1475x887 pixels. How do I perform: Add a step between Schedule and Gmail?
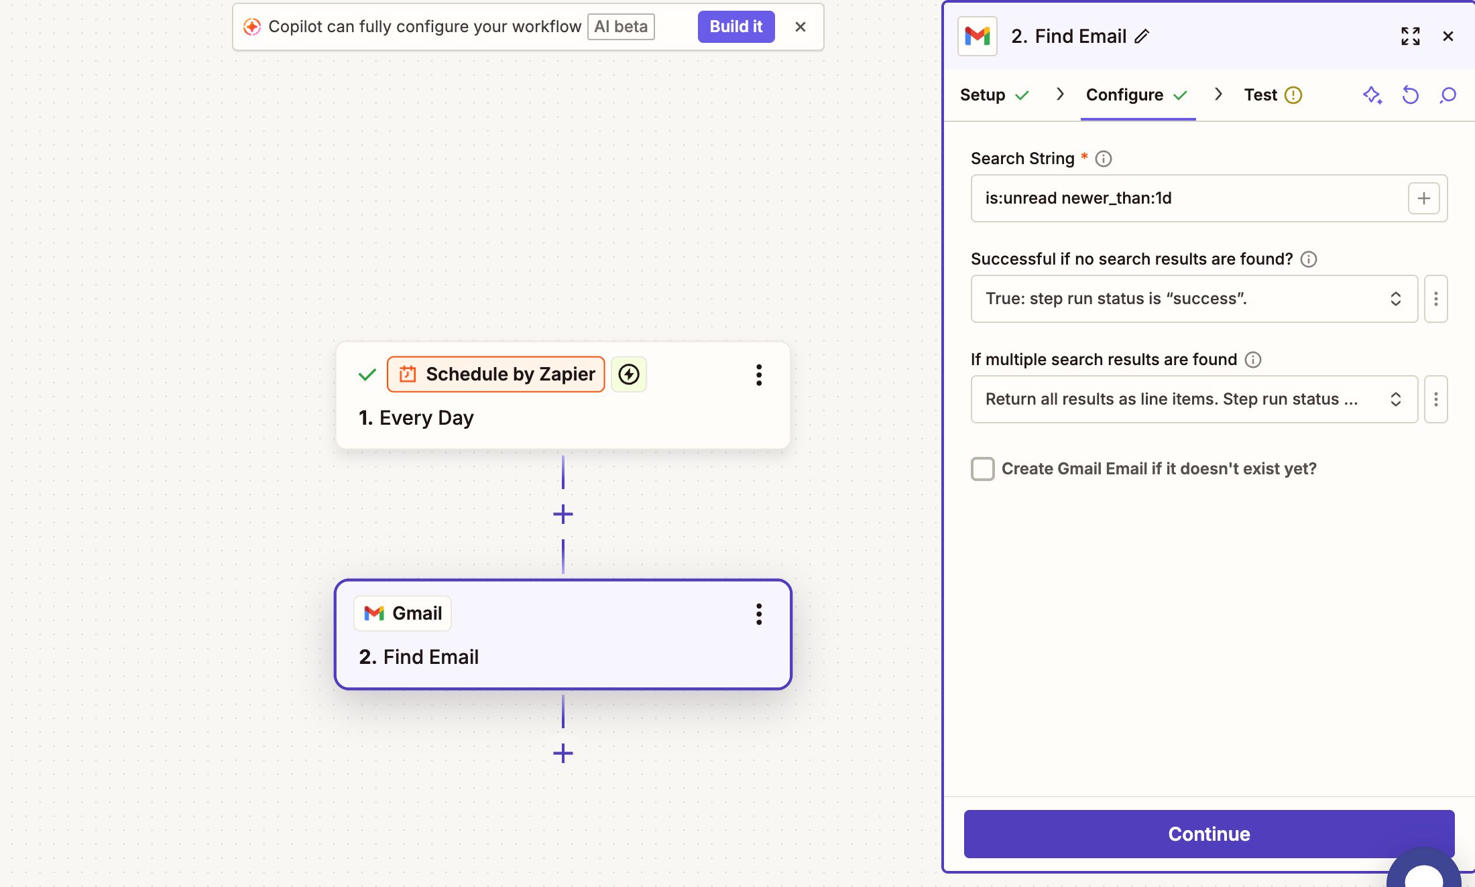[x=563, y=515]
